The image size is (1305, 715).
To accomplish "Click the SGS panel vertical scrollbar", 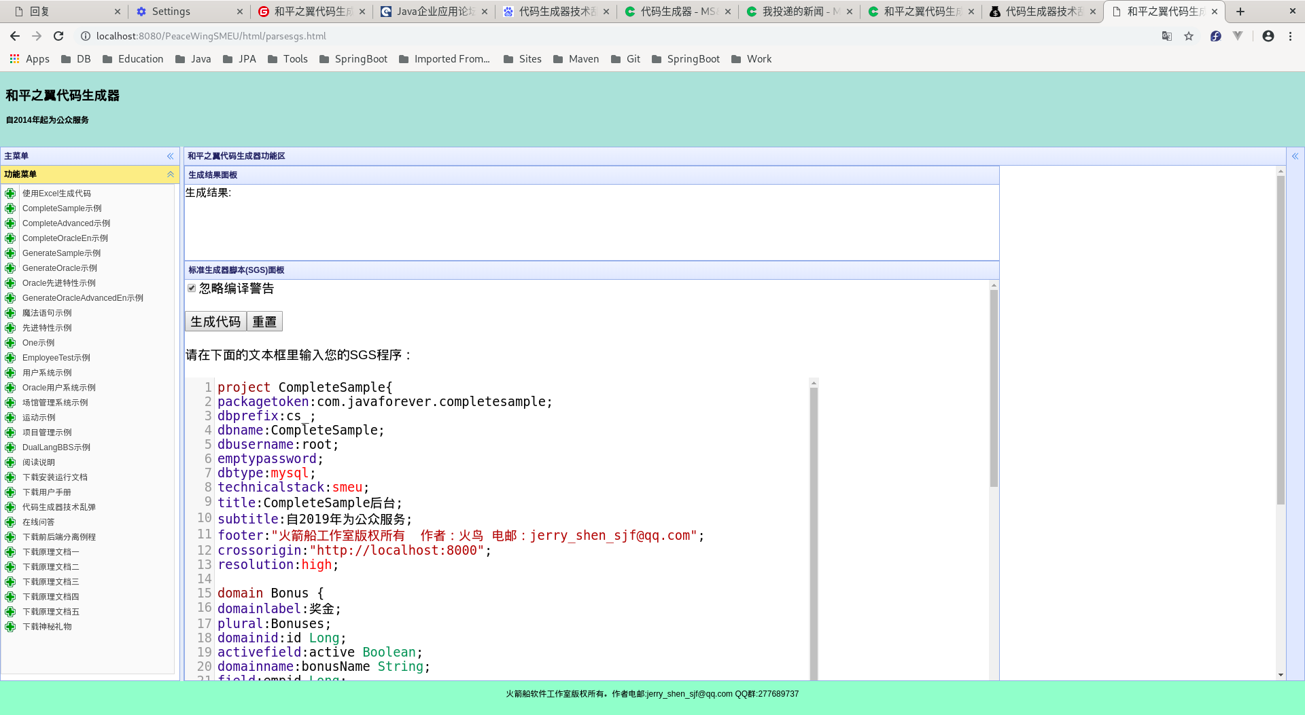I will click(994, 388).
